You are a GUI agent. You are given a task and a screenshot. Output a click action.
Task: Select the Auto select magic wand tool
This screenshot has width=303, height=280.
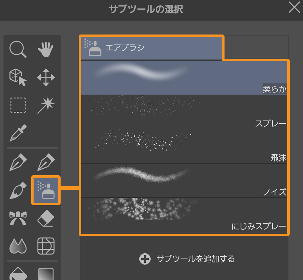click(x=46, y=105)
